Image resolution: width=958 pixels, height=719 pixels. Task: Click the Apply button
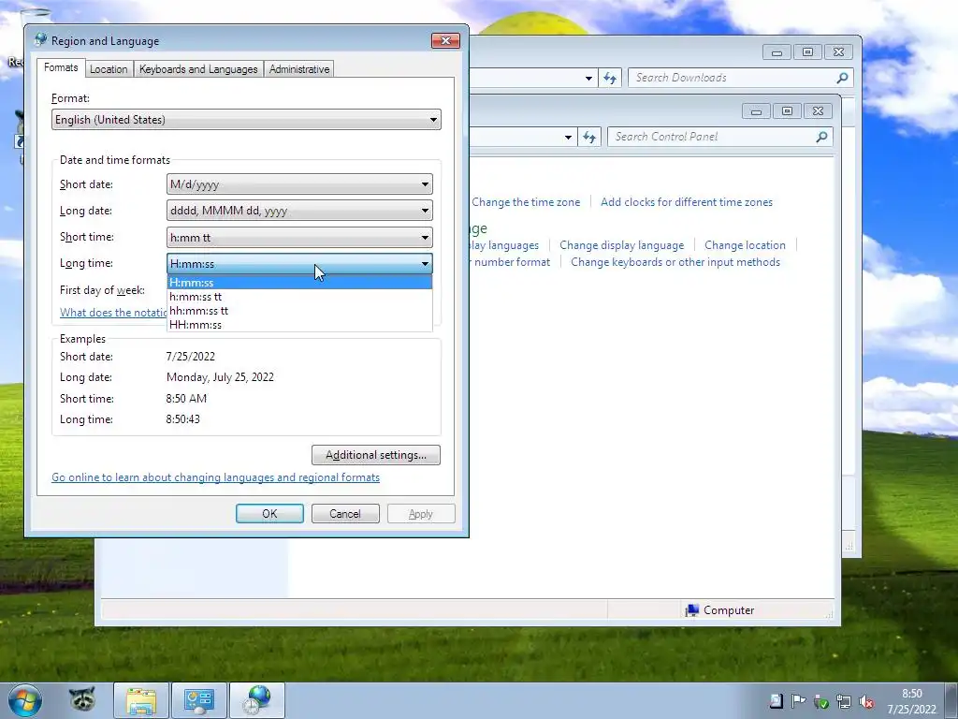pos(420,514)
